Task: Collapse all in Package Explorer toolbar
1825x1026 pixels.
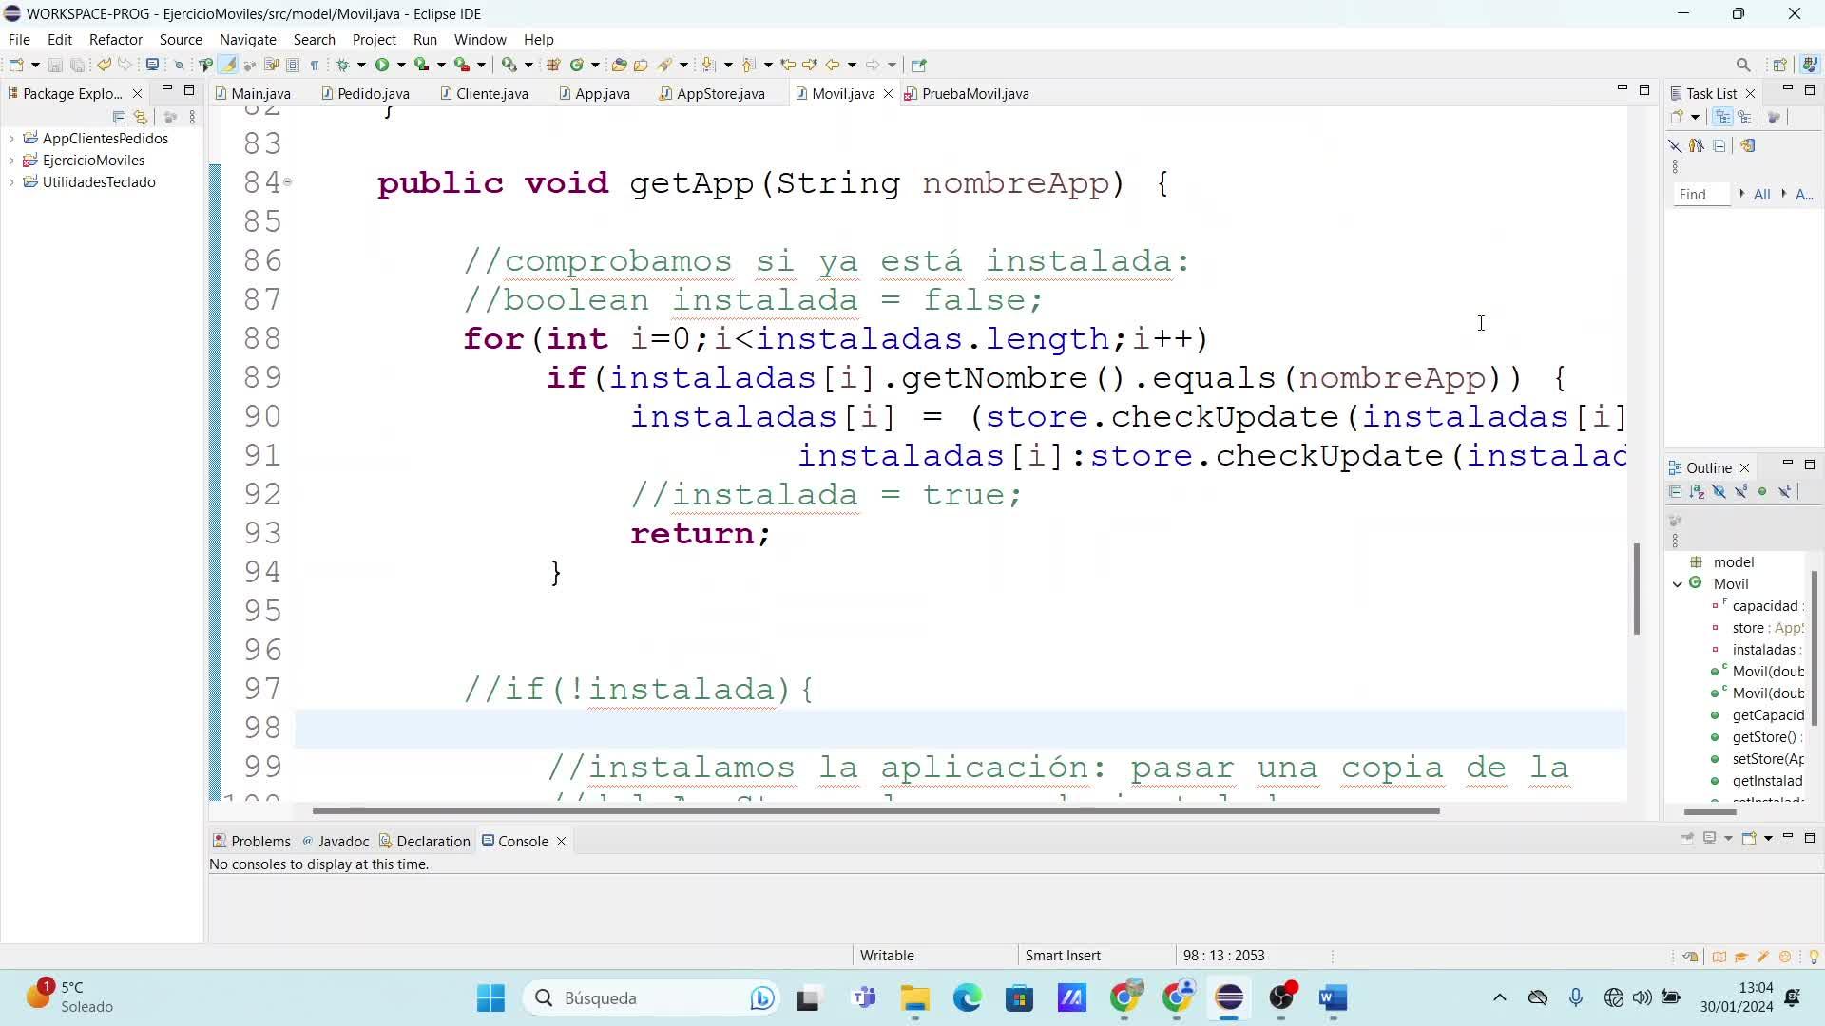Action: tap(119, 117)
